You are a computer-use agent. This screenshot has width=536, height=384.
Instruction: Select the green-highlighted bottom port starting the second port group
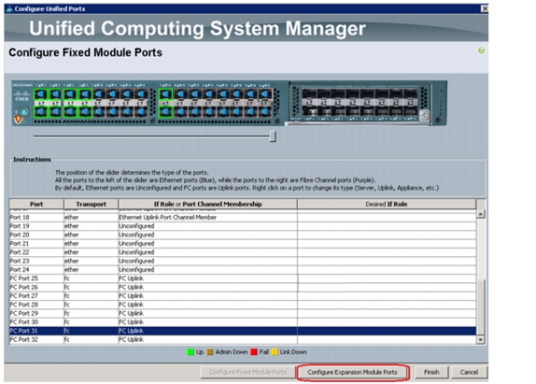tap(166, 111)
